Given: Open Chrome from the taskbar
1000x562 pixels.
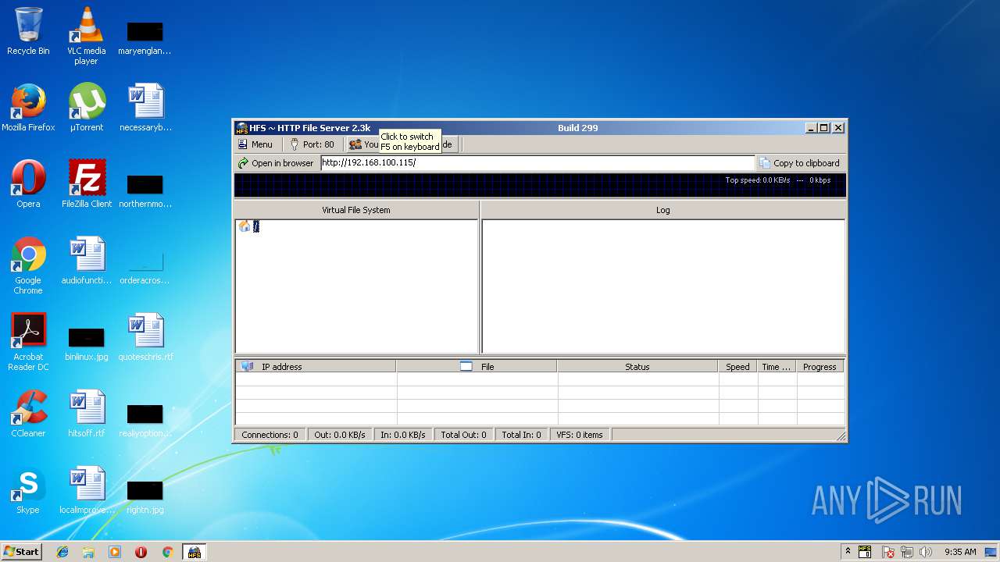Looking at the screenshot, I should [x=167, y=552].
